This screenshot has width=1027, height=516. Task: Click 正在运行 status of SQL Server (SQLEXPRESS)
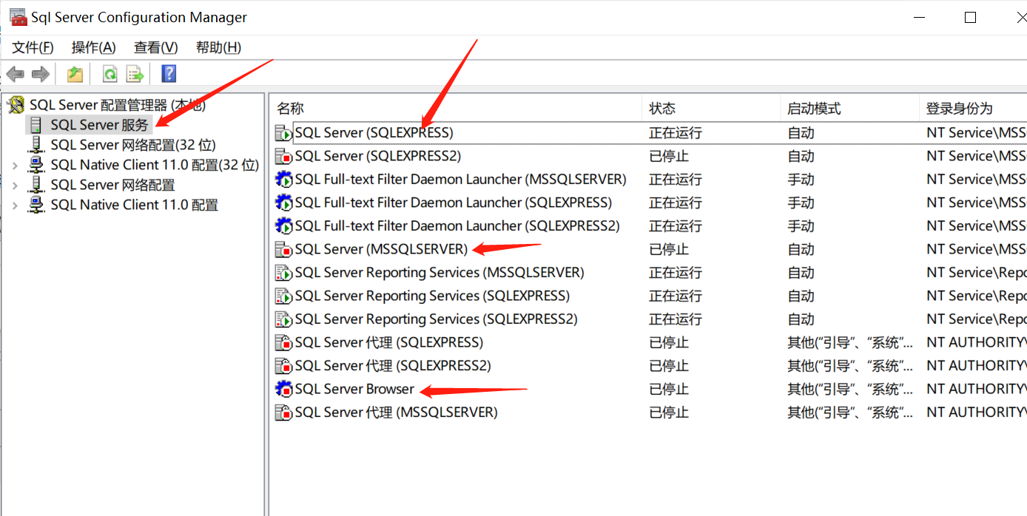click(676, 133)
